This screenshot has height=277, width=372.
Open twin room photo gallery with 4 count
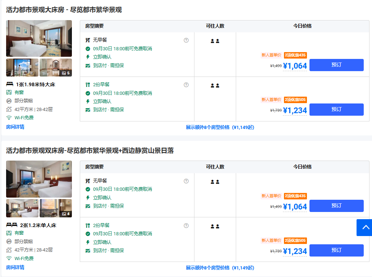pos(56,208)
